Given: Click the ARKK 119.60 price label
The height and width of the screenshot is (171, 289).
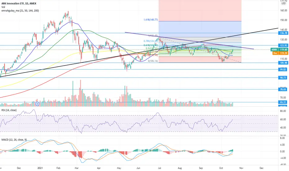Looking at the screenshot, I should pyautogui.click(x=279, y=49).
